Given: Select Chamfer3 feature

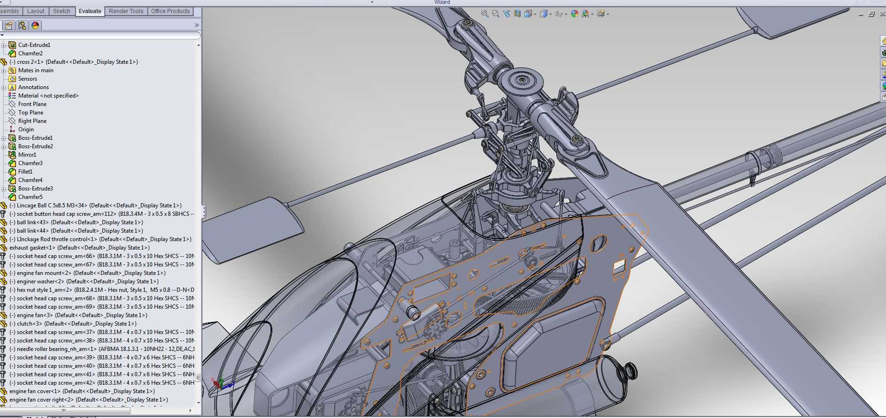Looking at the screenshot, I should [x=31, y=163].
